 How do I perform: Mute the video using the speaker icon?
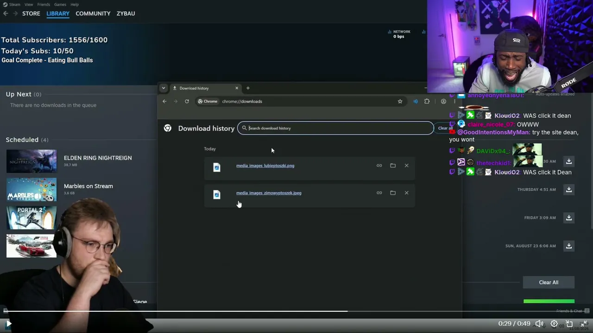pyautogui.click(x=539, y=324)
